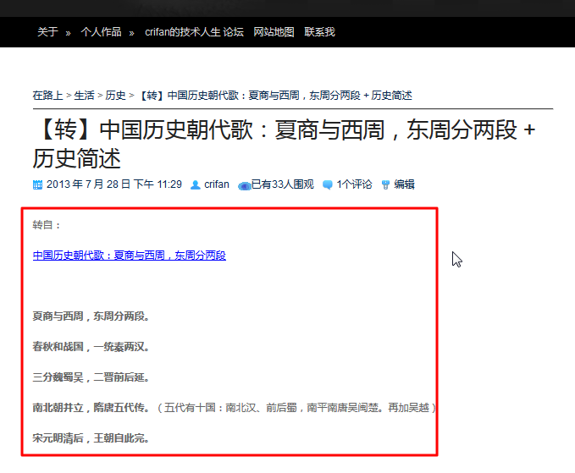Viewport: 575px width, 473px height.
Task: Open the 编辑 edit link
Action: pyautogui.click(x=404, y=184)
